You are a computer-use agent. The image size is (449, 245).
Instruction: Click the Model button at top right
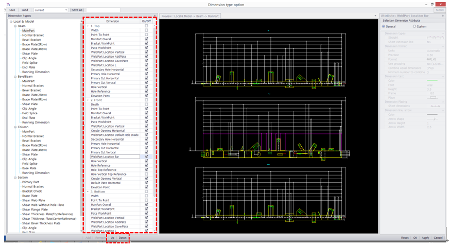click(440, 10)
